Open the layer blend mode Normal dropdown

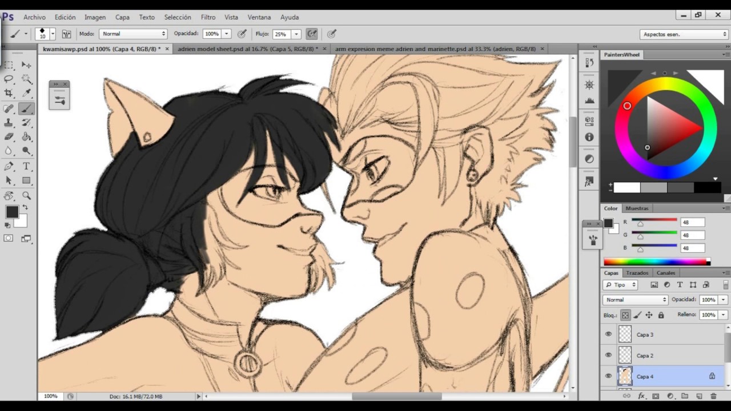pos(635,300)
